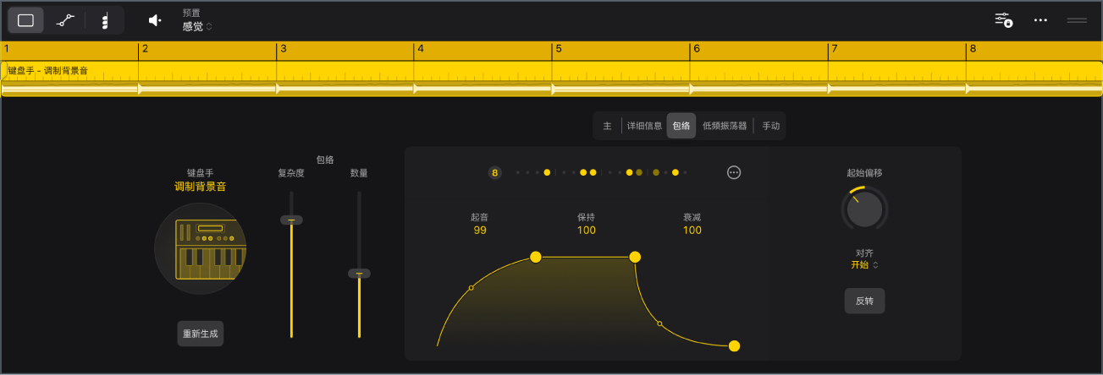Click the drag handle lines icon
Screen dimensions: 1103x375
pyautogui.click(x=1077, y=19)
